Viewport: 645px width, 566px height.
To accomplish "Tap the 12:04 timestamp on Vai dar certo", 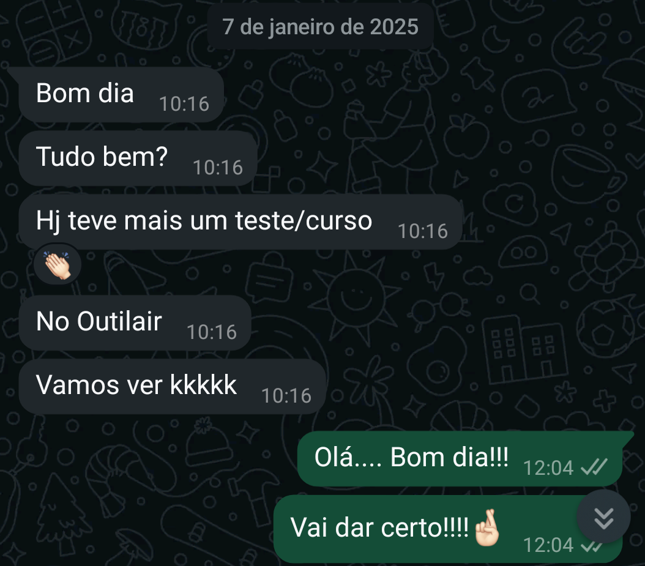I will pos(548,545).
